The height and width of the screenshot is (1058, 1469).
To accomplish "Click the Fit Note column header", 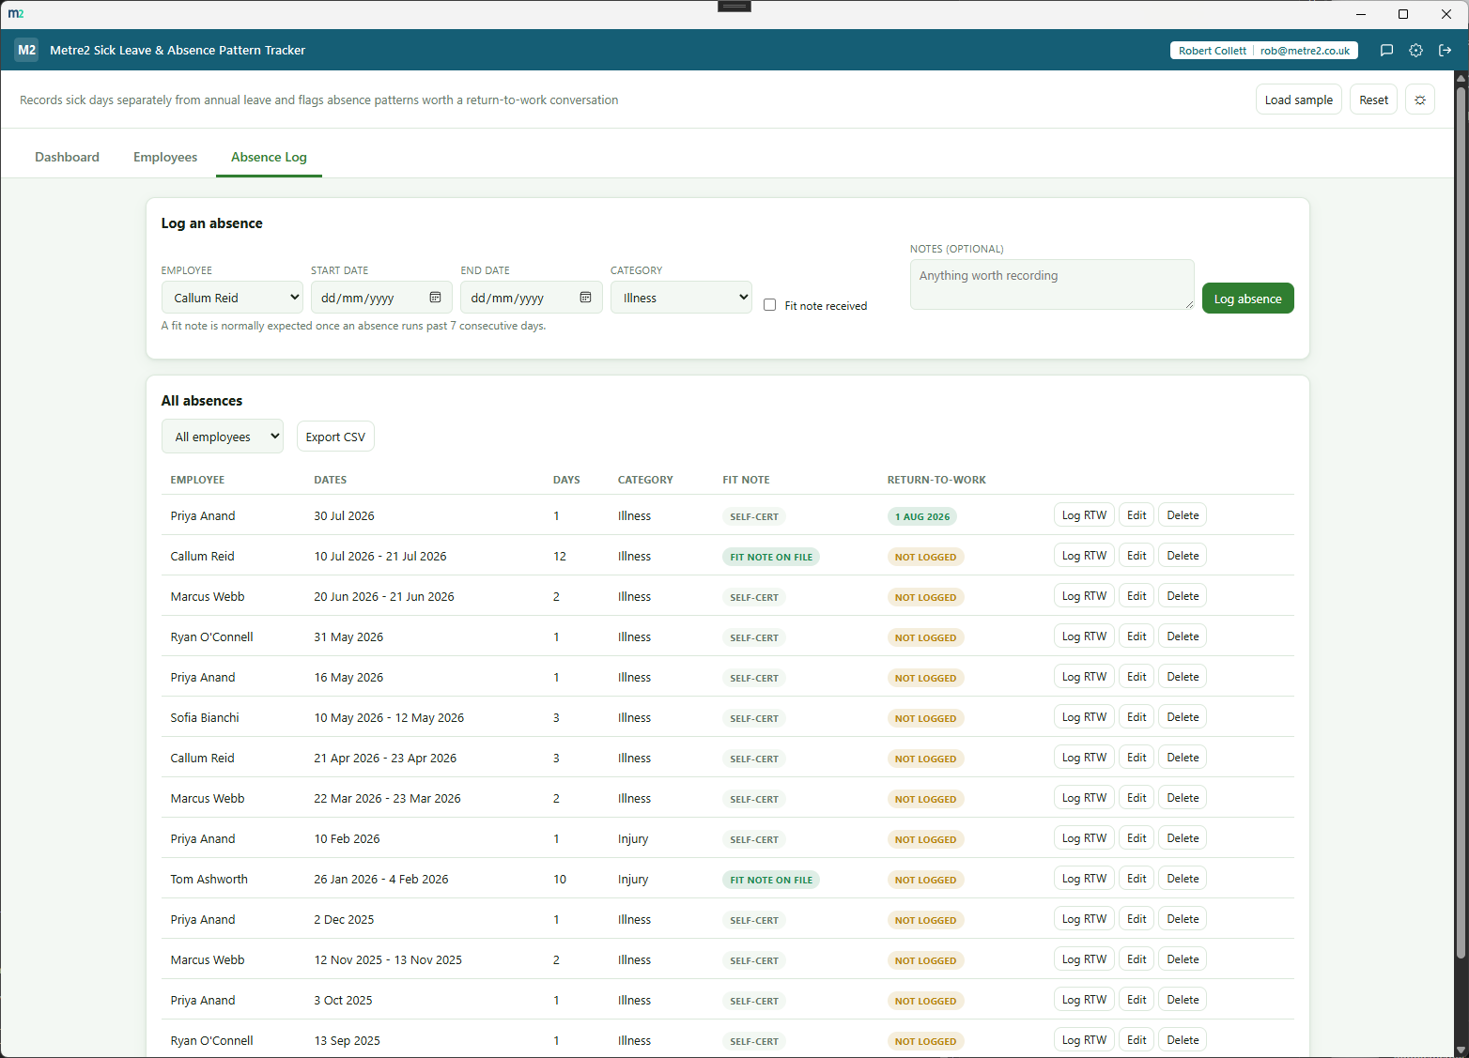I will [746, 480].
